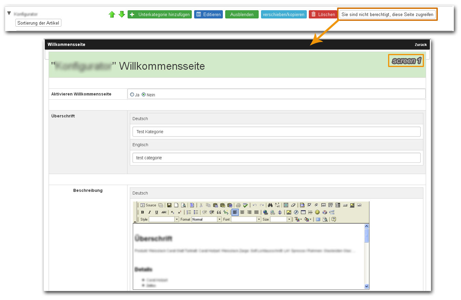This screenshot has height=300, width=461.
Task: Select 'Ja' for Aktivieren Willkommensseite
Action: 132,95
